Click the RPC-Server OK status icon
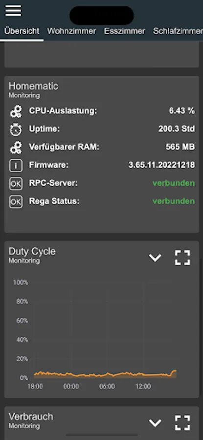This screenshot has width=203, height=440. point(16,183)
